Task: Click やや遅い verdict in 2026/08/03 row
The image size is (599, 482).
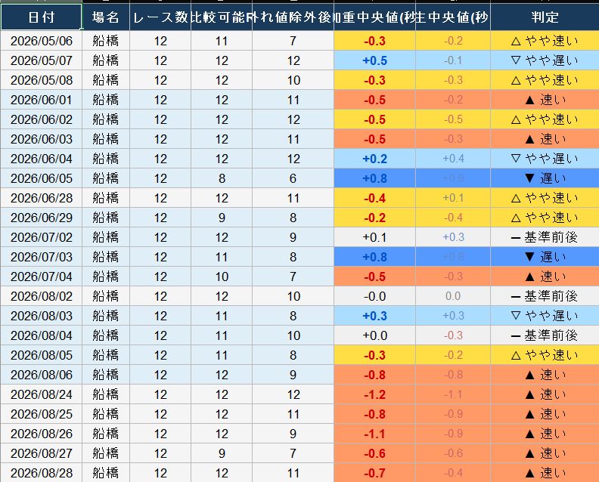Action: (x=545, y=316)
